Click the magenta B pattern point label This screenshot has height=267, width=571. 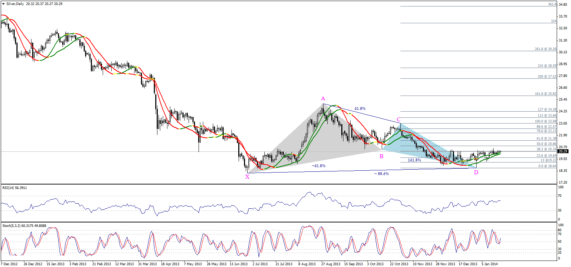click(381, 156)
